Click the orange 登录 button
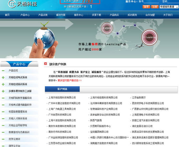 [x=146, y=7]
